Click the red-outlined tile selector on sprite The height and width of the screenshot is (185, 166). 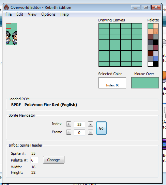pyautogui.click(x=9, y=26)
